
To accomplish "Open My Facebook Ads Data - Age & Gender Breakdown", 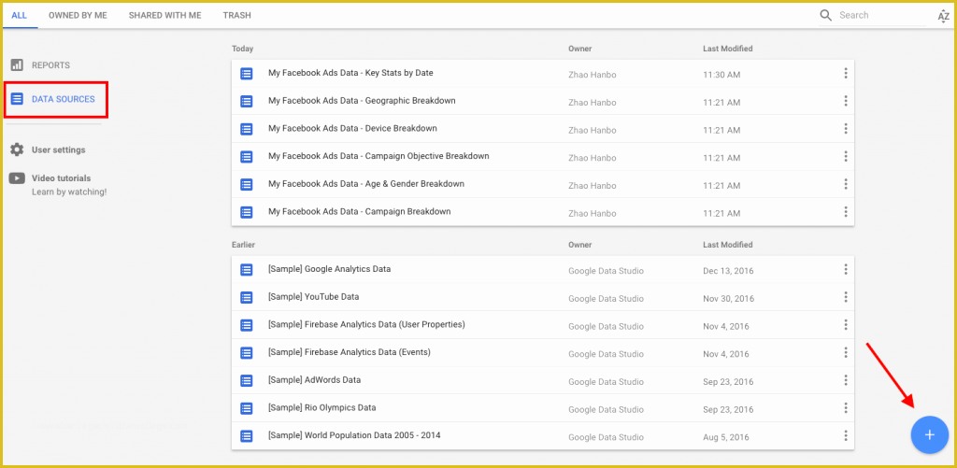I will (366, 184).
